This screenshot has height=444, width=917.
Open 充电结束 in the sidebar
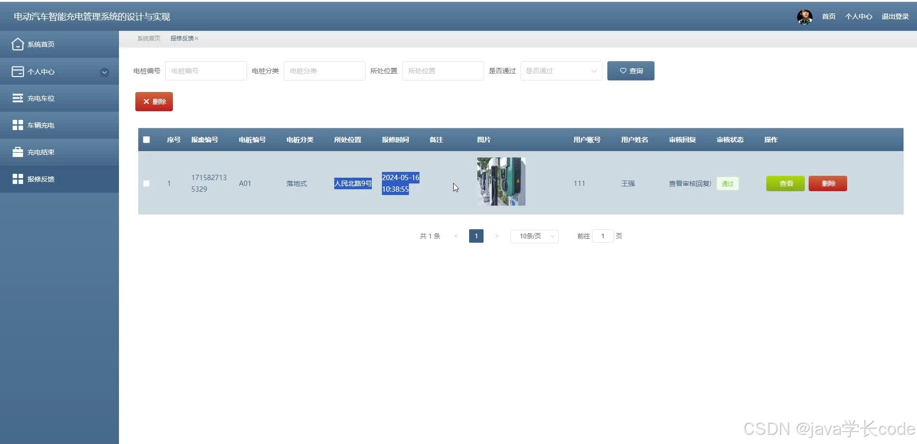tap(59, 152)
